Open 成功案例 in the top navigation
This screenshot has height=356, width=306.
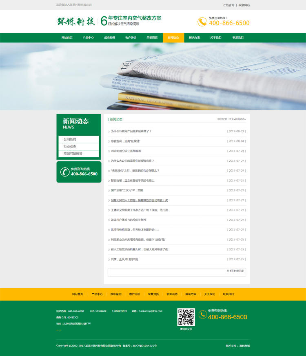109,38
